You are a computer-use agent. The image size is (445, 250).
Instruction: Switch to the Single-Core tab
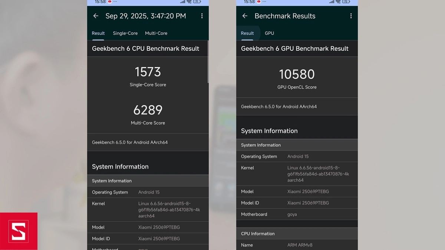click(125, 33)
